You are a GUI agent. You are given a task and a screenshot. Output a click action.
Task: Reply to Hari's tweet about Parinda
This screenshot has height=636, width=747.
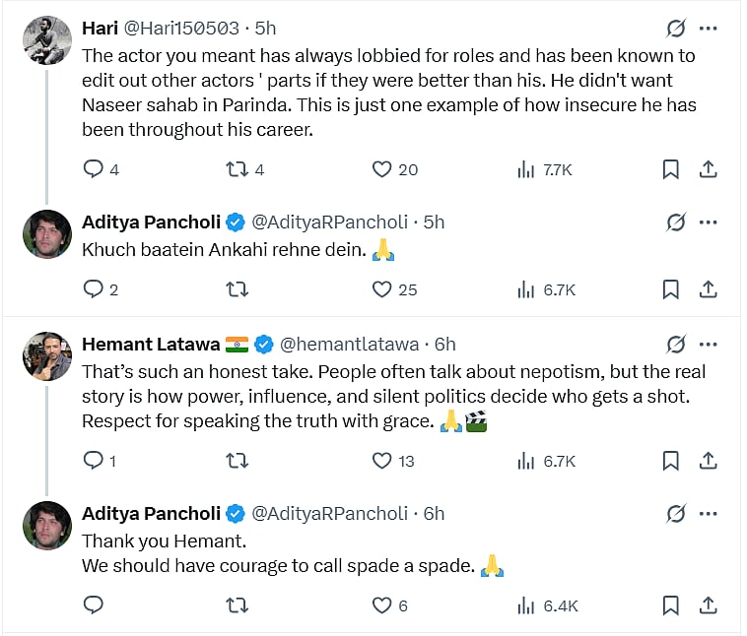(x=94, y=169)
